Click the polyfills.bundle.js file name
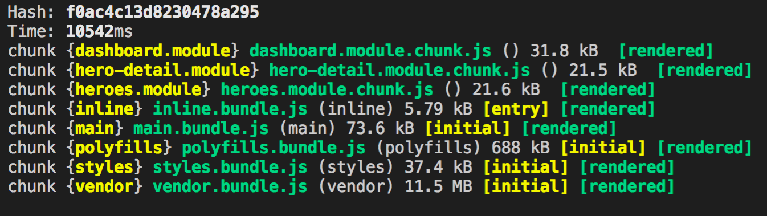Image resolution: width=767 pixels, height=216 pixels. tap(274, 148)
